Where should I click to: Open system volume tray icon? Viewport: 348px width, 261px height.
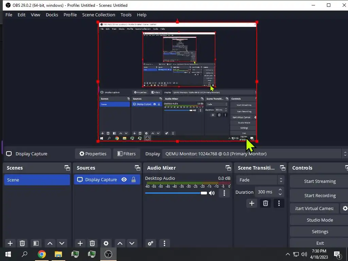pyautogui.click(x=304, y=254)
